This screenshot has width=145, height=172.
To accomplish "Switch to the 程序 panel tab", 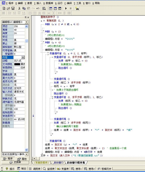I will 8,159.
